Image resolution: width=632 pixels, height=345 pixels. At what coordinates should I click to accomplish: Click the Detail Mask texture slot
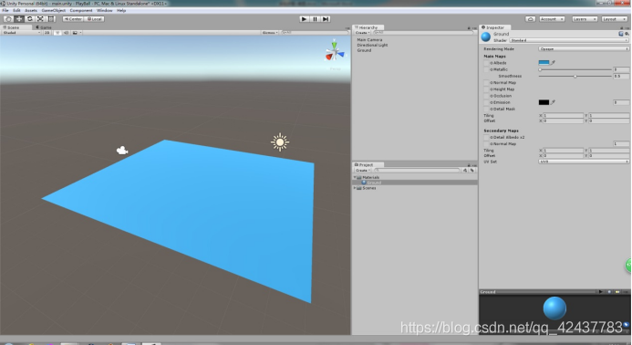point(486,109)
